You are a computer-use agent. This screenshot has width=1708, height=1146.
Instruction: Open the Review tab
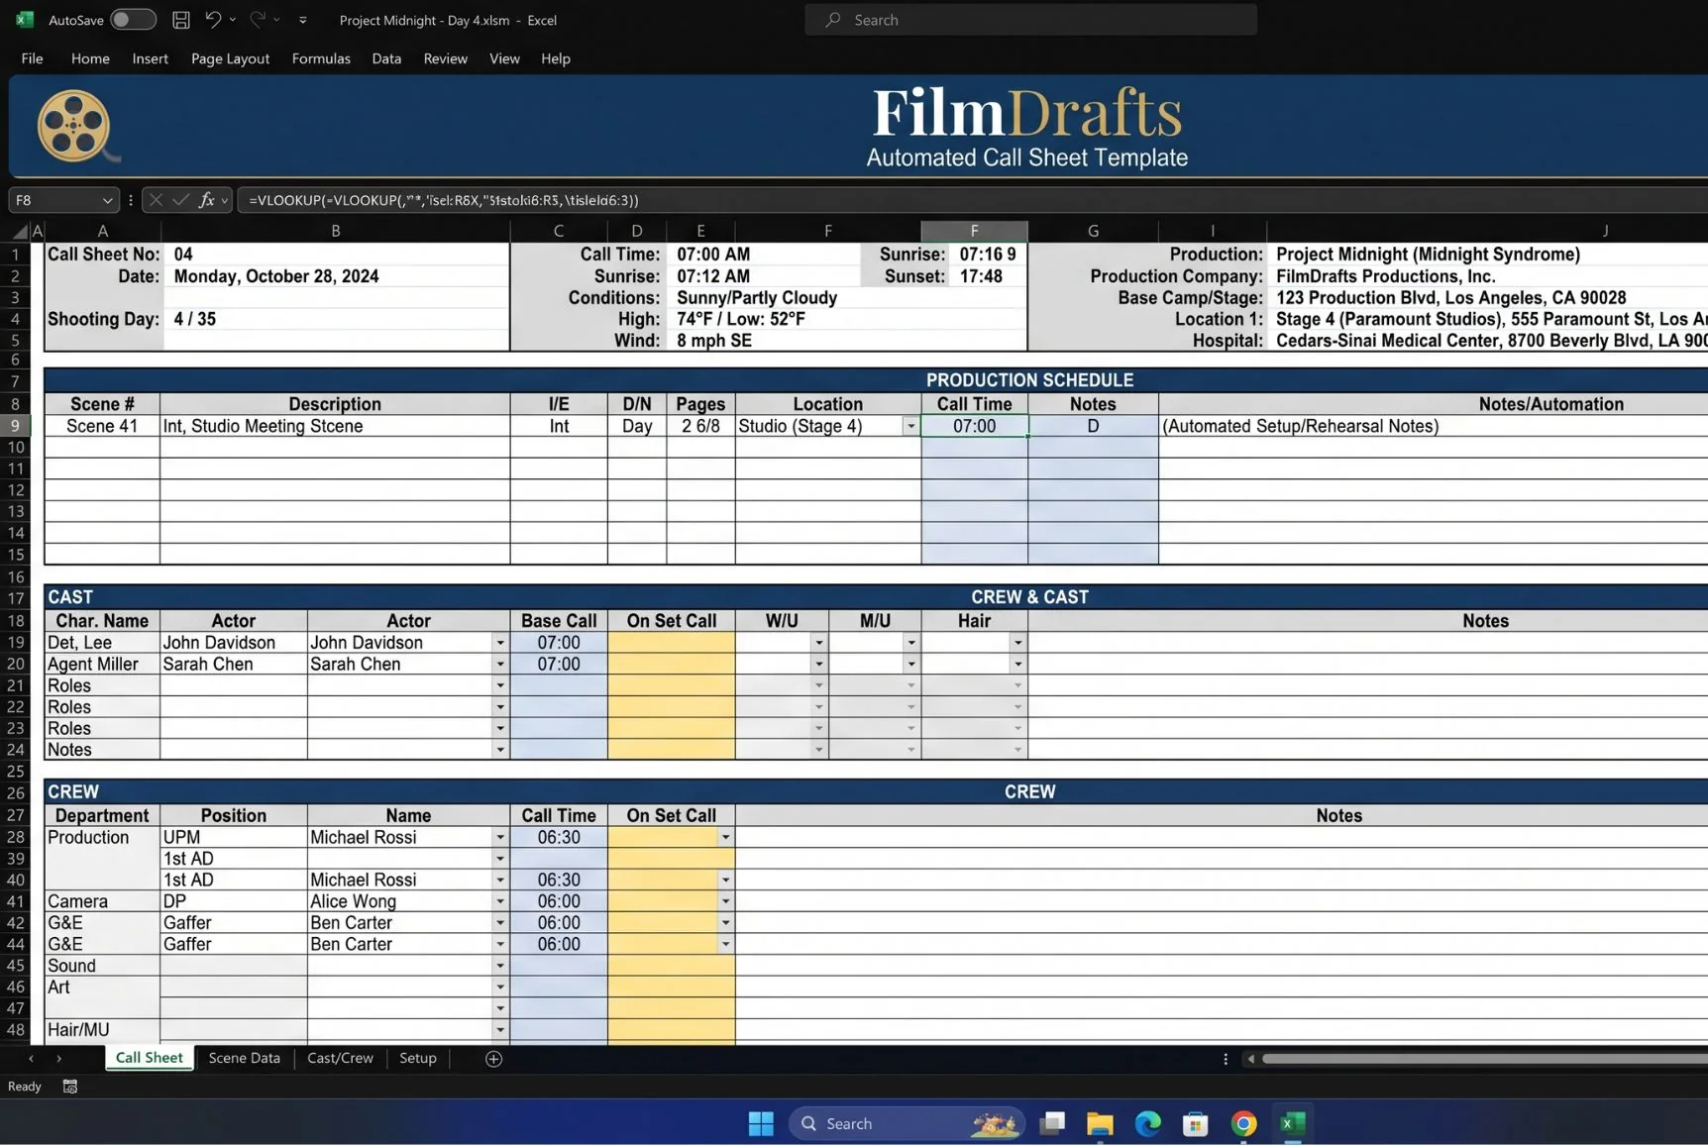click(445, 58)
